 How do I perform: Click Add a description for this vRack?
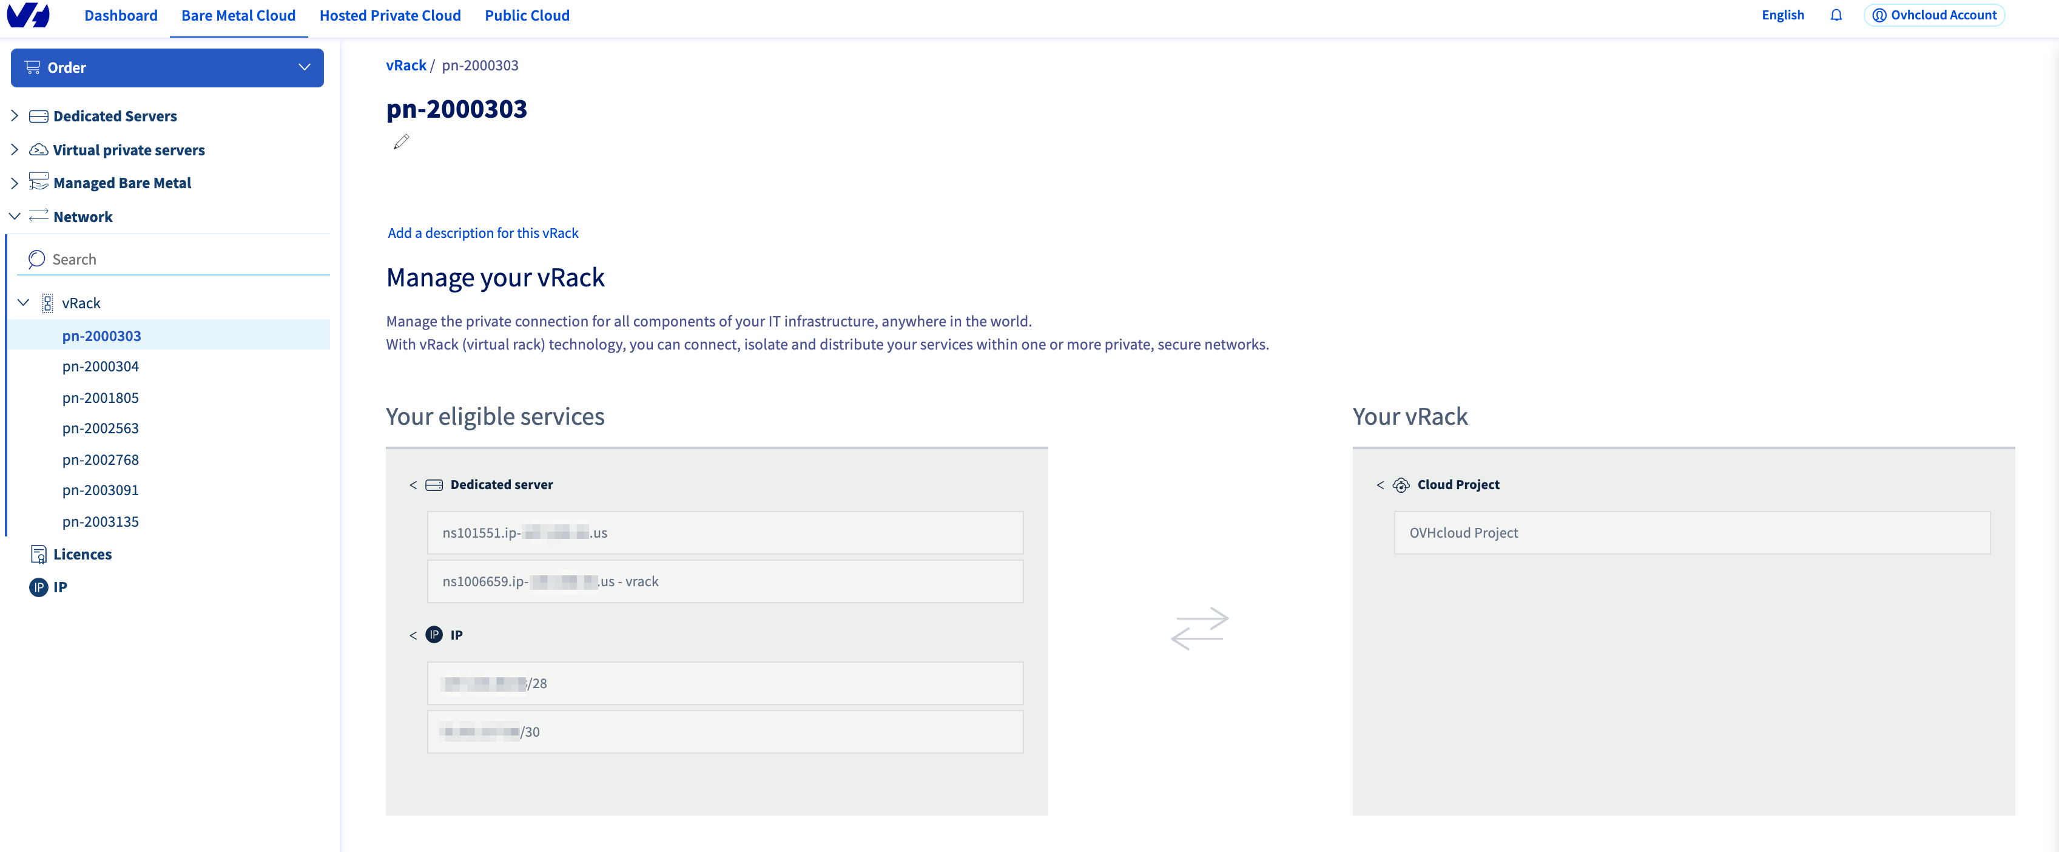[483, 232]
